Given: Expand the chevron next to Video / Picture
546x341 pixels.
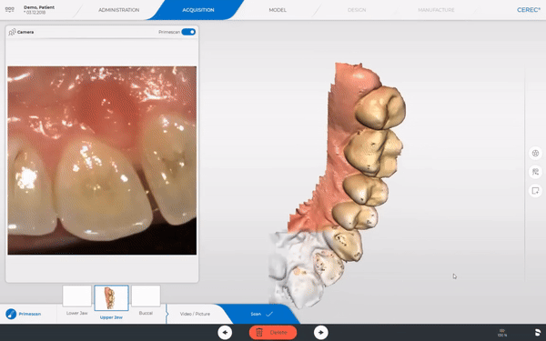Looking at the screenshot, I should (167, 314).
